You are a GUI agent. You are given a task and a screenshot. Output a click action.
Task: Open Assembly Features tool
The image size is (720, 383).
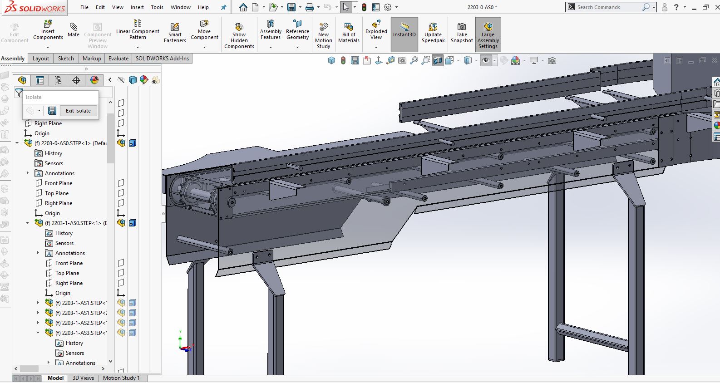click(271, 30)
